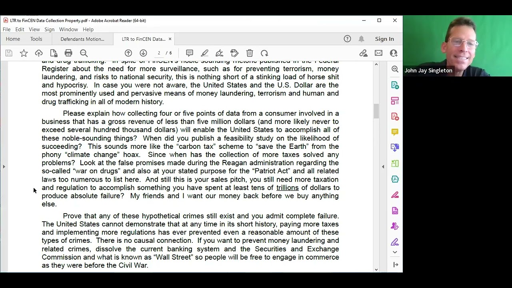Screen dimensions: 512x288
Task: Click the Save file icon
Action: click(9, 53)
